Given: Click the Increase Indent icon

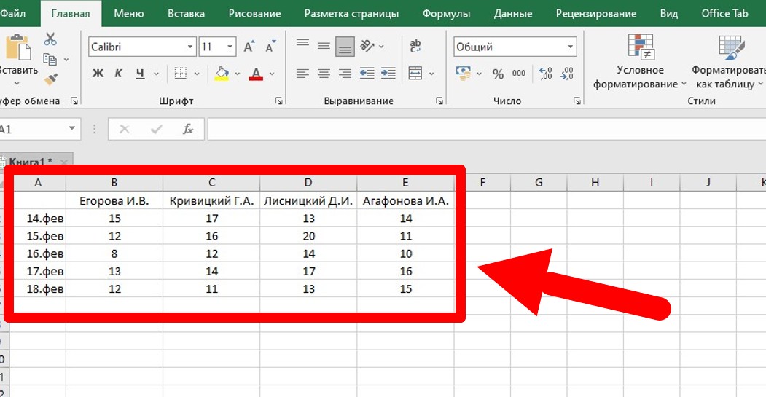Looking at the screenshot, I should pos(388,74).
